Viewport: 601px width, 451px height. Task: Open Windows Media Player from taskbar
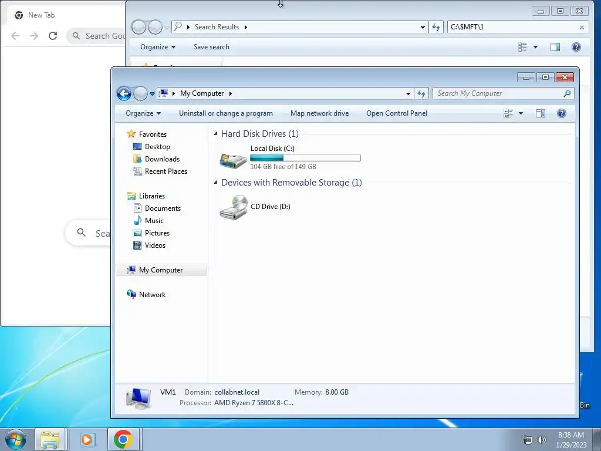point(87,439)
